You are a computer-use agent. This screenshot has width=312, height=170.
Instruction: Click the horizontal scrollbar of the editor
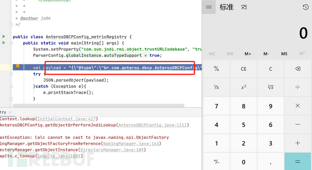click(99, 106)
